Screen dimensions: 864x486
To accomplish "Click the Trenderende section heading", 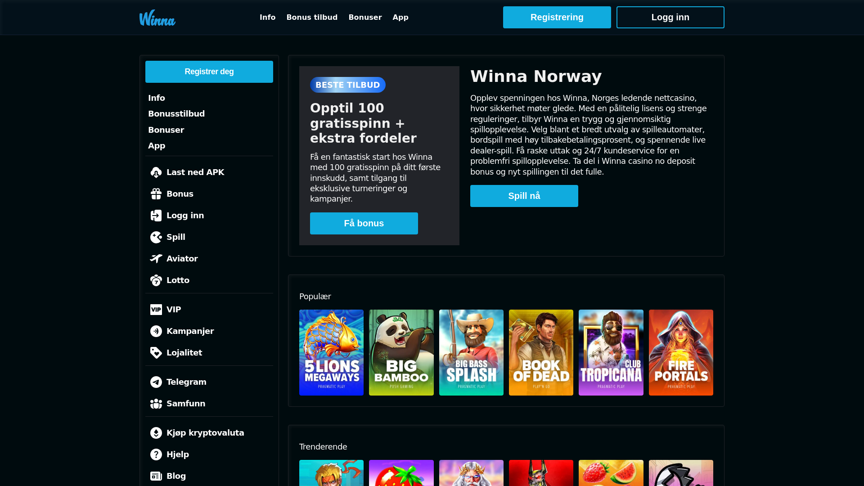I will pos(323,447).
